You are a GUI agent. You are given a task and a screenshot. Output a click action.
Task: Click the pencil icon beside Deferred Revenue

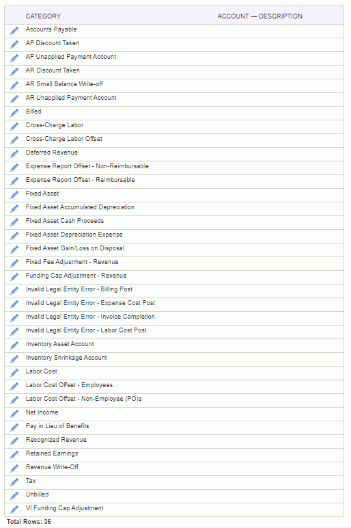(14, 154)
